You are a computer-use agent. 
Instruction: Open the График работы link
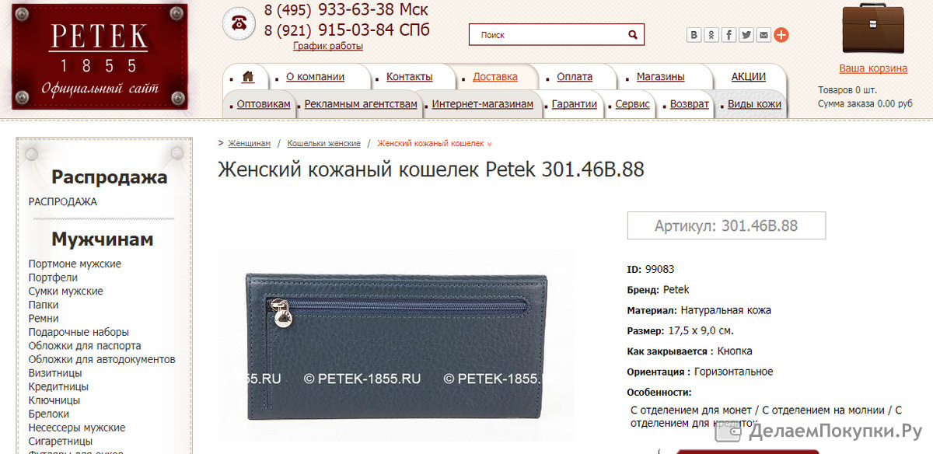(x=328, y=46)
